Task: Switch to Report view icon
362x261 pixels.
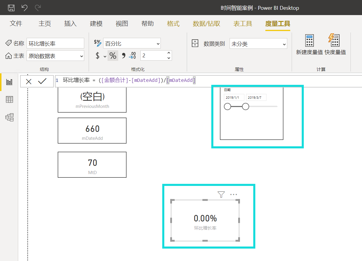Action: (9, 82)
